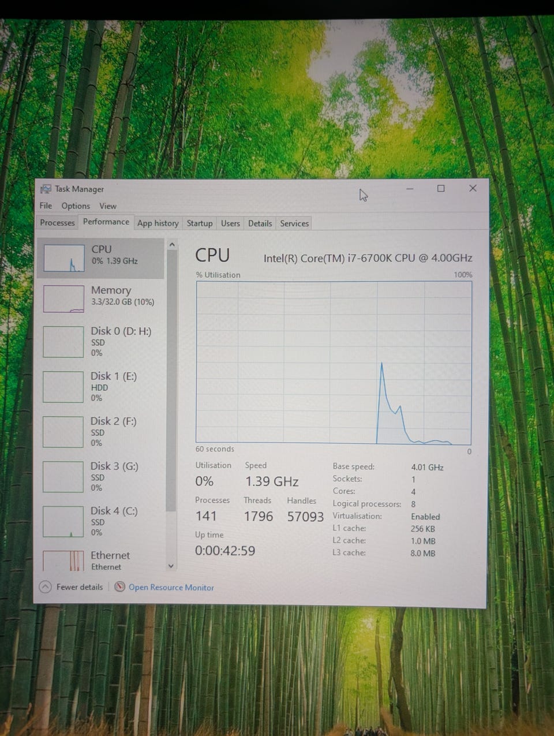554x736 pixels.
Task: Switch to the App history tab
Action: 158,223
